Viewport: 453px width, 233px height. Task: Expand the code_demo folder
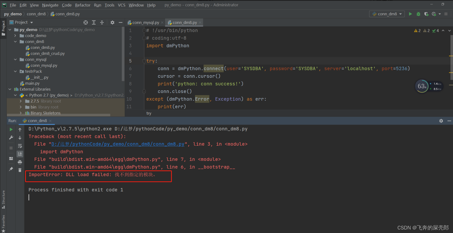tap(15, 36)
